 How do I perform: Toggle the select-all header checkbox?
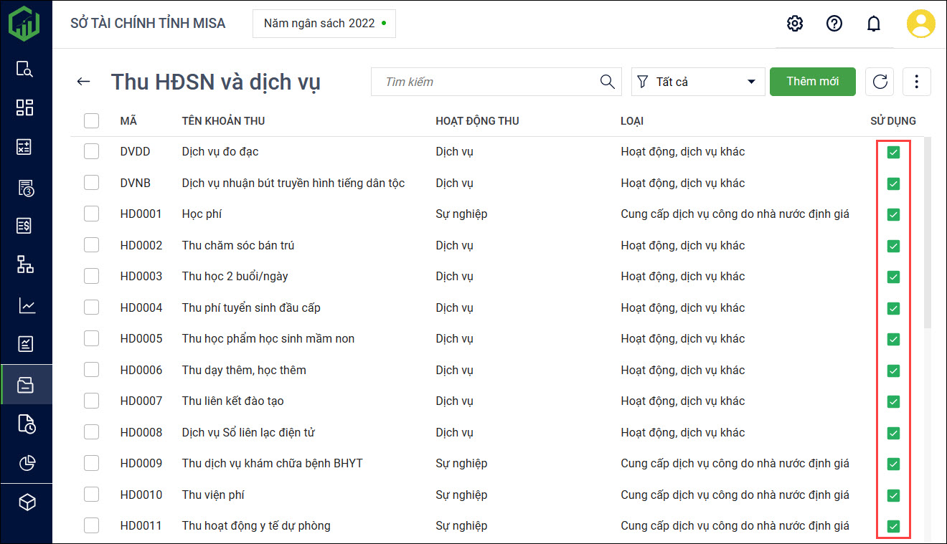91,121
